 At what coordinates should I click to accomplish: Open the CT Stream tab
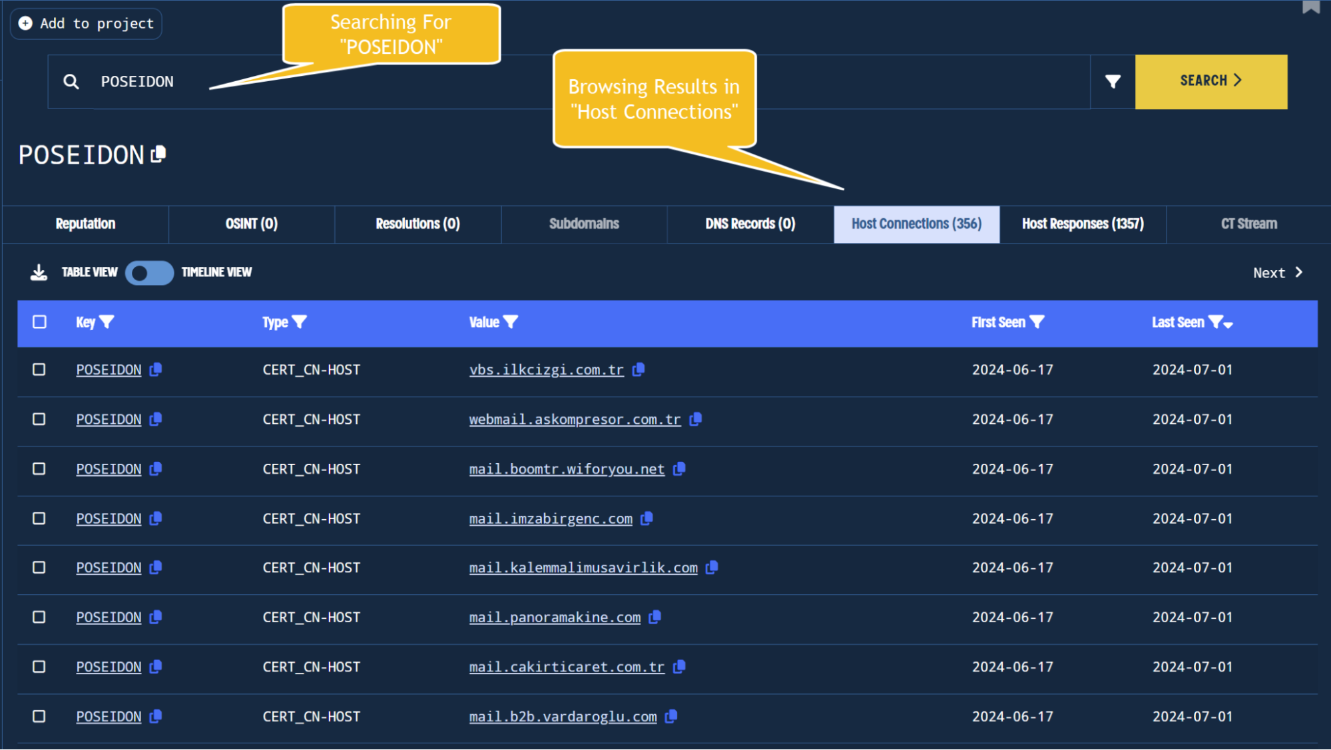[1248, 224]
